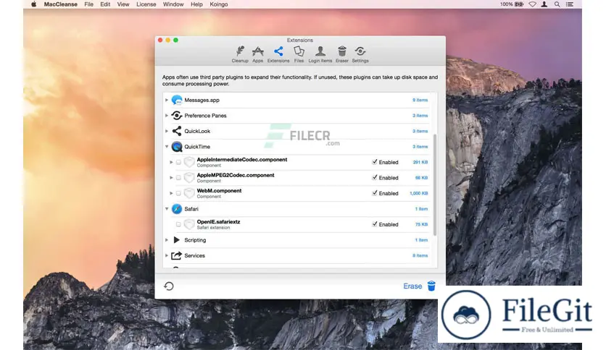Click the extensions list vertical scrollbar
The height and width of the screenshot is (350, 606).
coord(435,184)
